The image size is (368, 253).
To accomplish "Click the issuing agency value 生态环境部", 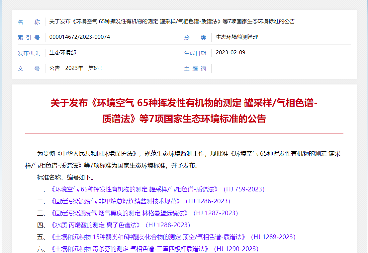I will [x=62, y=53].
